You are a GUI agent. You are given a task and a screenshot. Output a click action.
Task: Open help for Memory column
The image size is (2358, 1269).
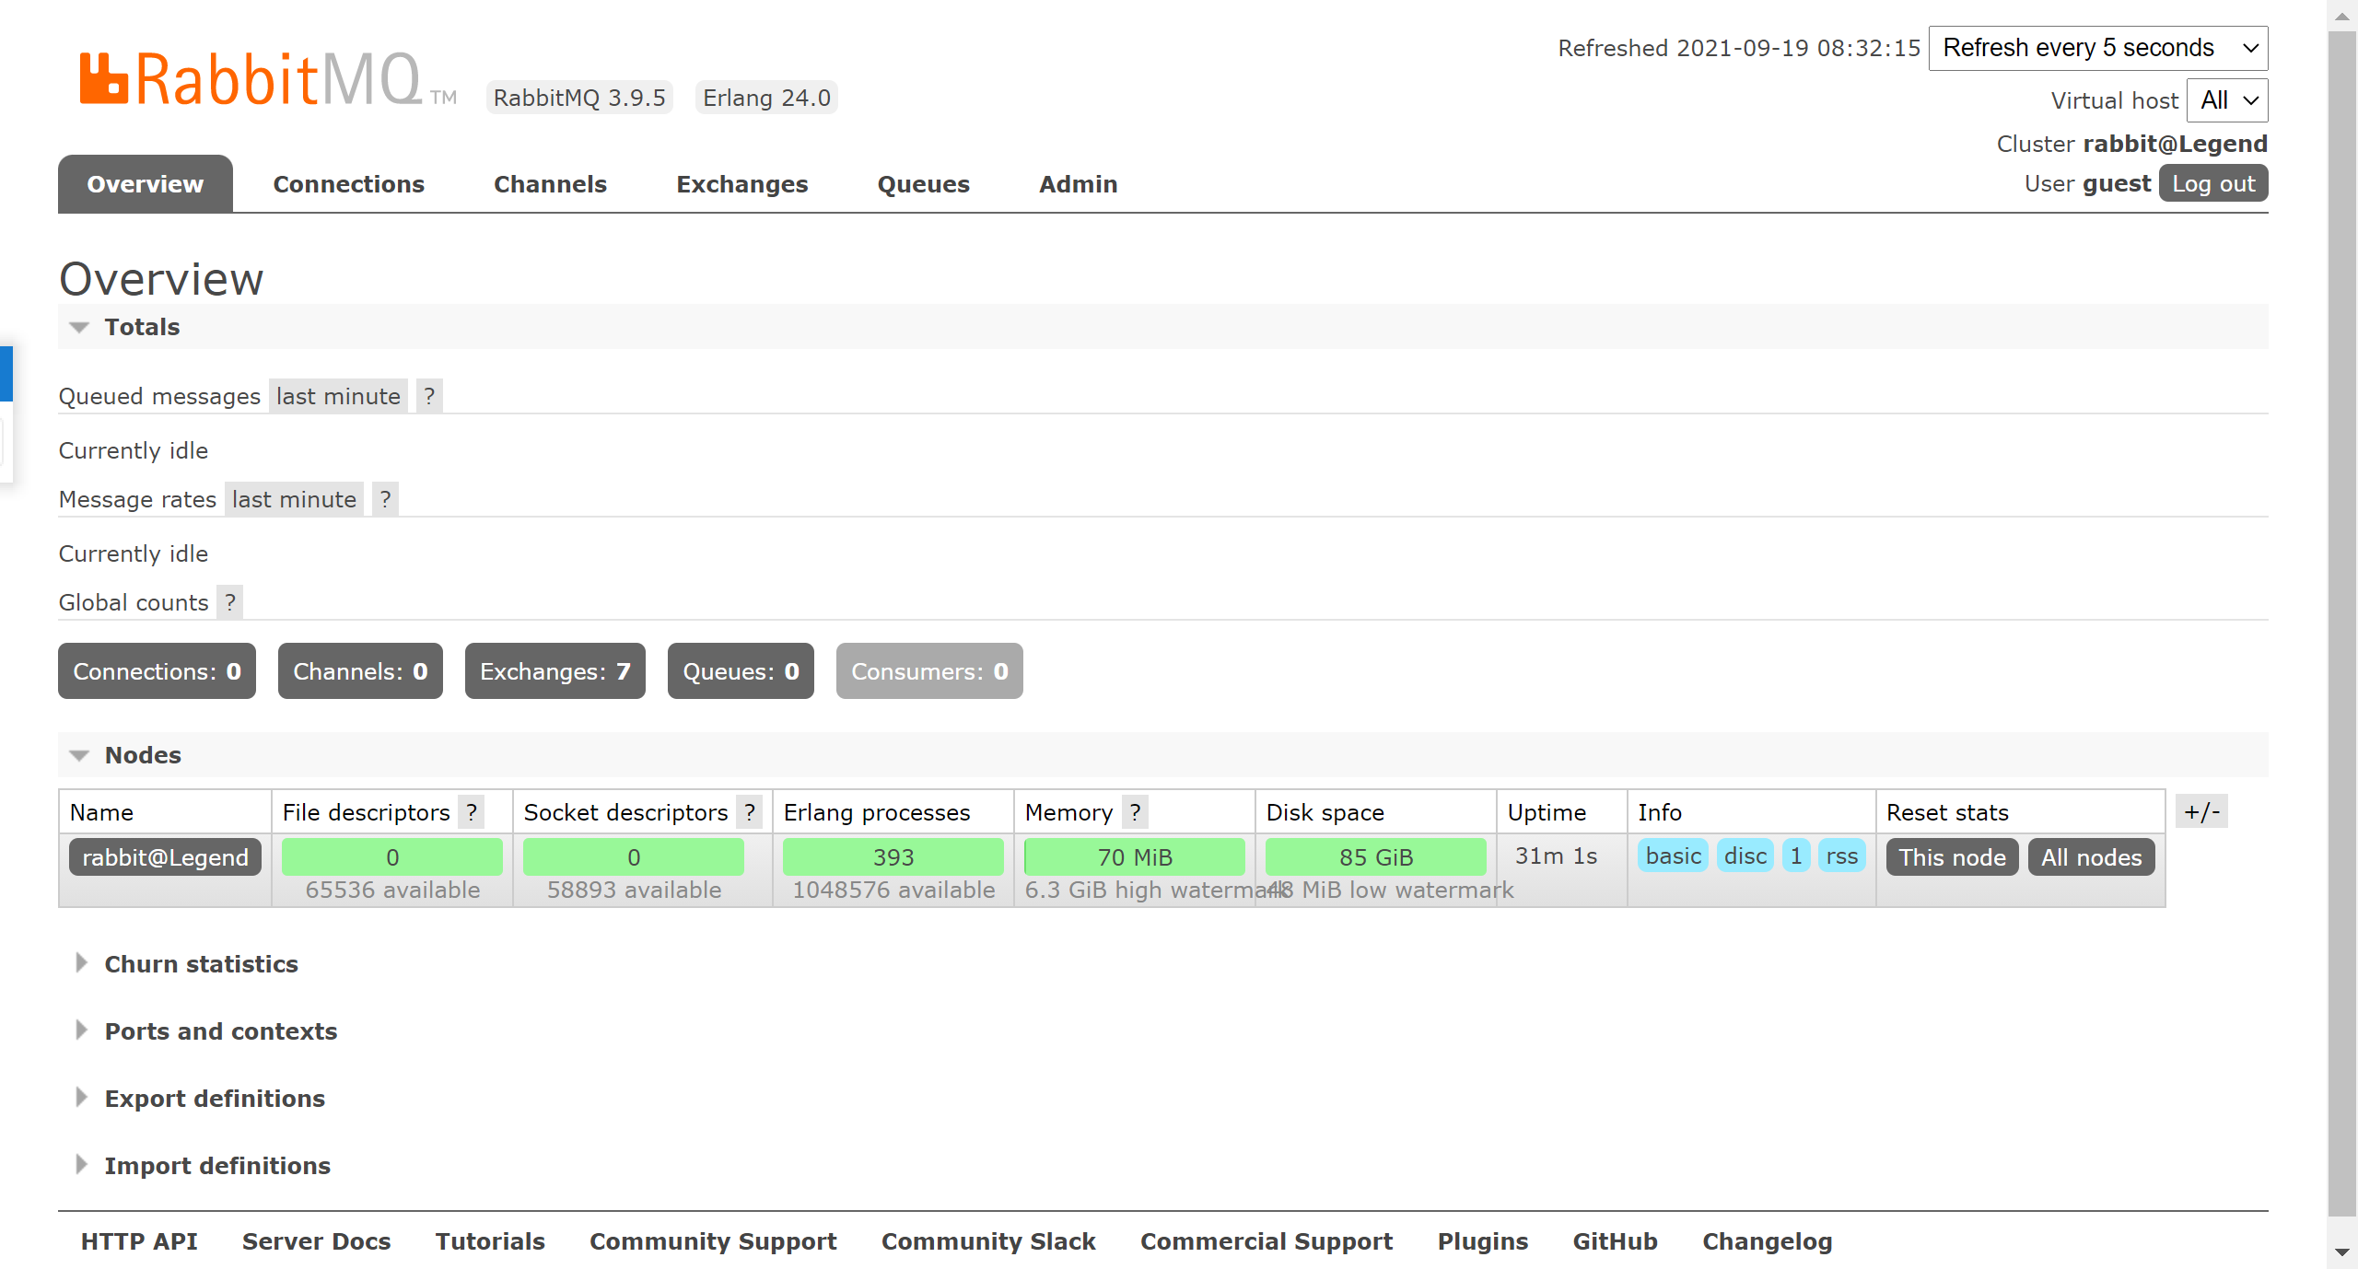(1135, 813)
